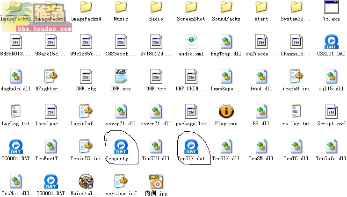Click the ImagePacks3 folder name label

(51, 19)
